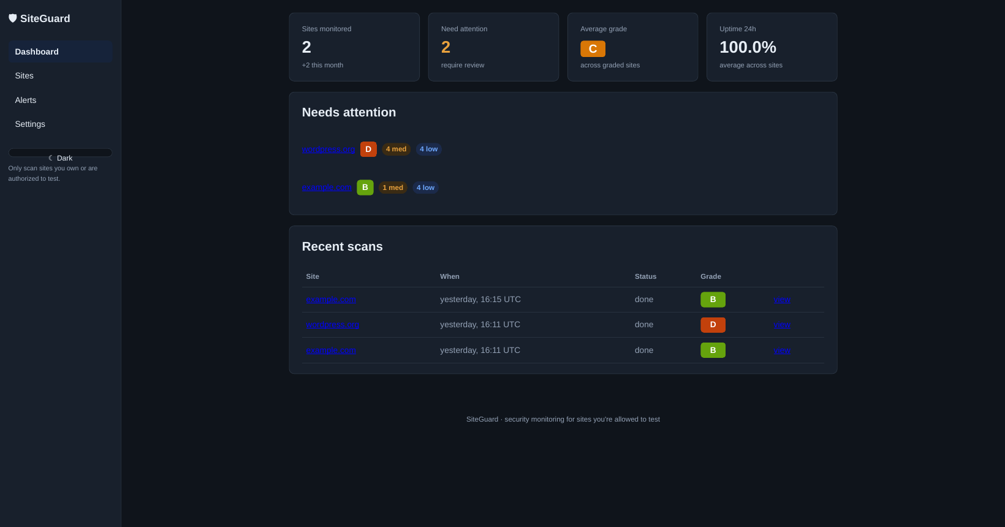Click the "Site" column header
This screenshot has height=527, width=1005.
point(313,276)
